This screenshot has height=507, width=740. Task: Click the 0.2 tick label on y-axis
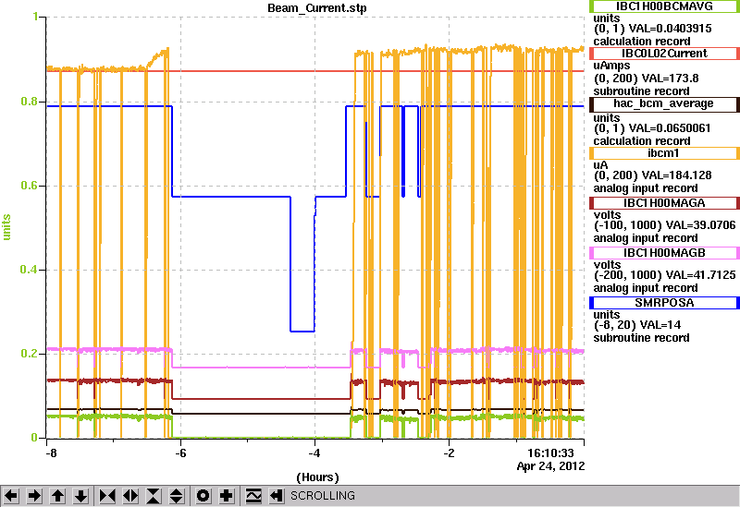[30, 354]
